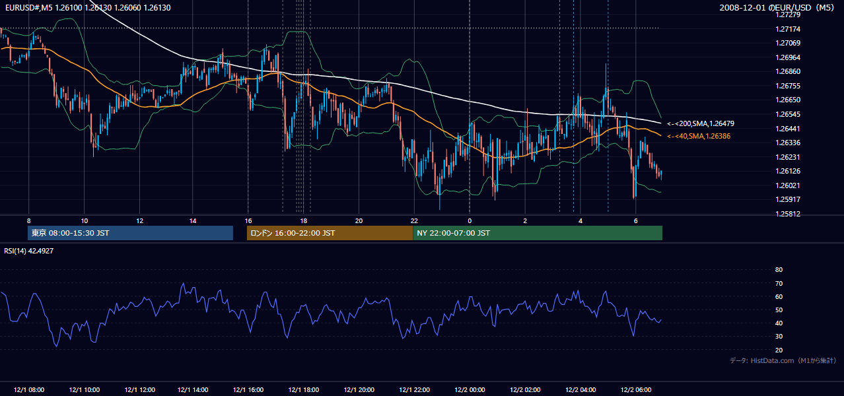Select the Tokyo 08:00-15:30 JST session bar

point(130,233)
